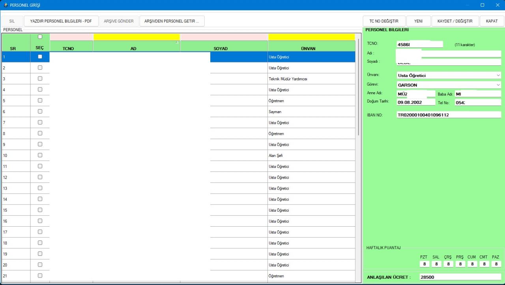Click the TC NO DEĞİŞTİR button
This screenshot has width=505, height=285.
coord(383,21)
